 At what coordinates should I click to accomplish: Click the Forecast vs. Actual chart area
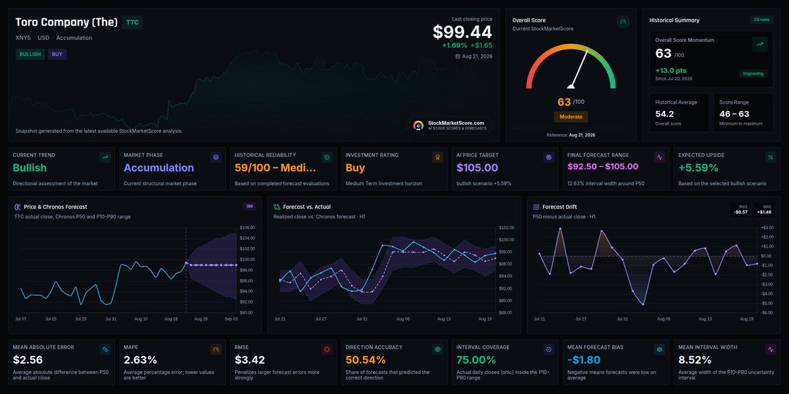coord(387,271)
